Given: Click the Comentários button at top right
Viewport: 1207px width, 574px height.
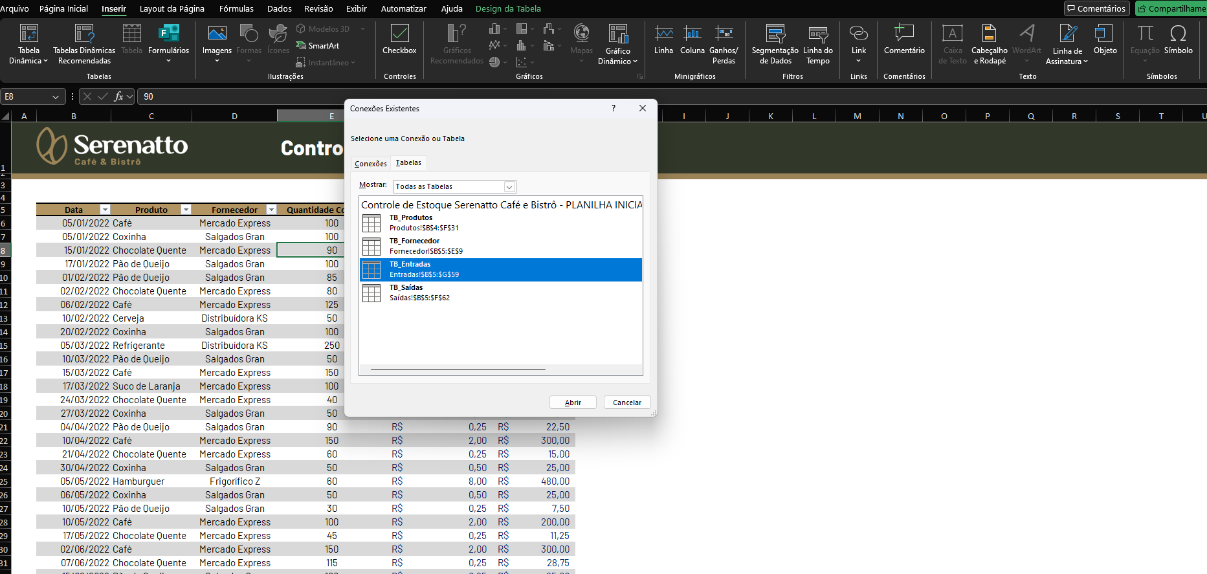Looking at the screenshot, I should (1096, 8).
